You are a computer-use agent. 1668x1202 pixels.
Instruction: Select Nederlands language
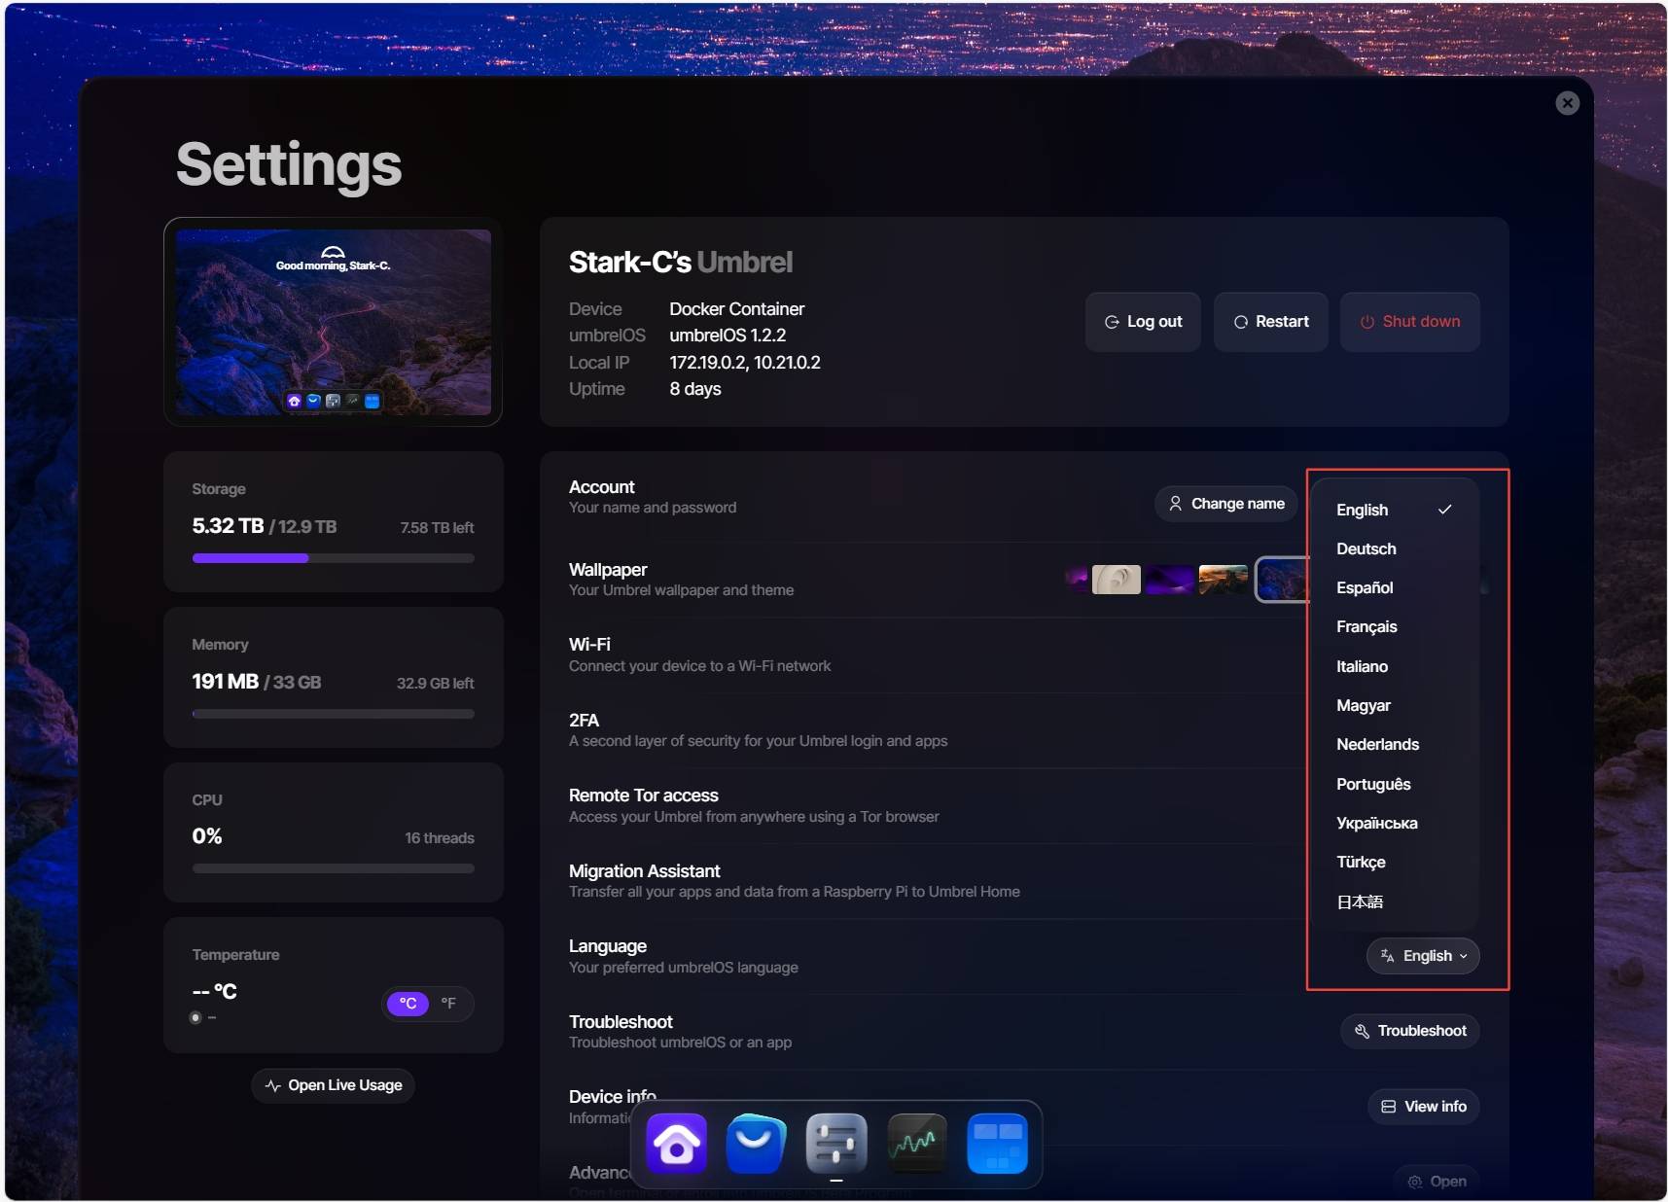pyautogui.click(x=1394, y=744)
